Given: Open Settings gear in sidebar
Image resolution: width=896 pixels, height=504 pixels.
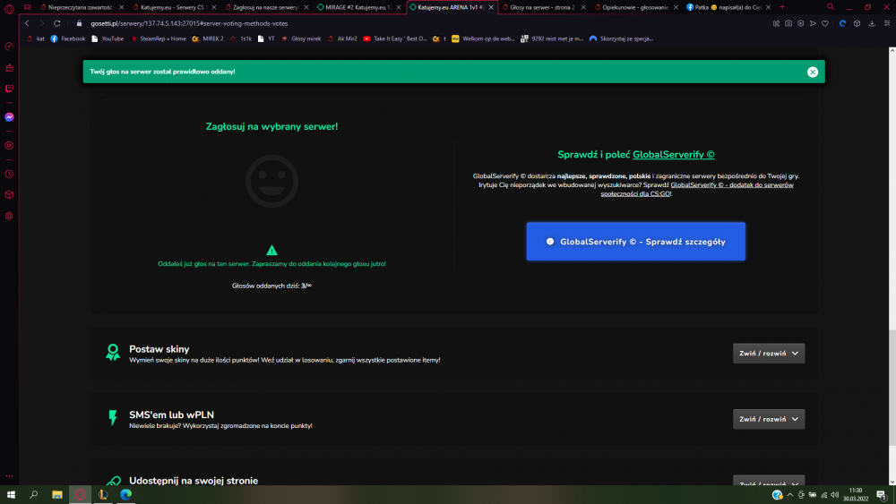Looking at the screenshot, I should [x=9, y=216].
